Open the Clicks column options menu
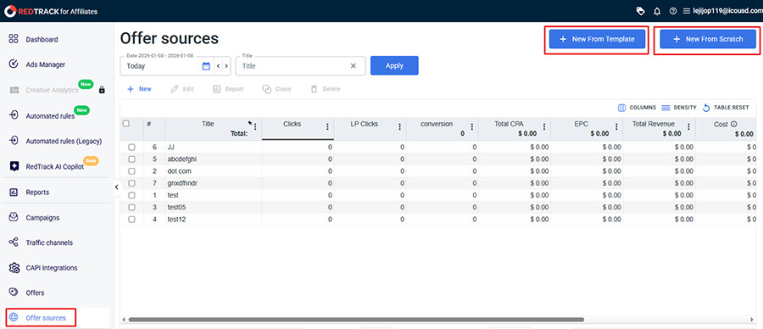 pos(327,127)
